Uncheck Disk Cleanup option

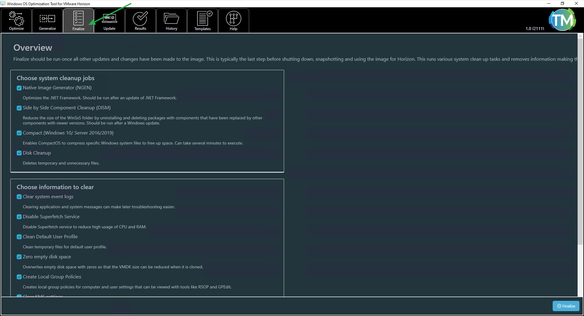coord(19,153)
